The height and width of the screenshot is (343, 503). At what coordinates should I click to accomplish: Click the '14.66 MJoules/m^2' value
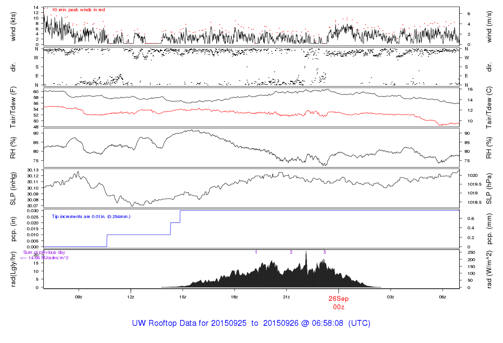click(x=49, y=258)
